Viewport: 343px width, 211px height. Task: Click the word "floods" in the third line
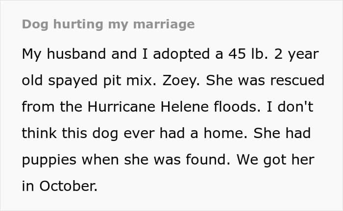(x=237, y=107)
